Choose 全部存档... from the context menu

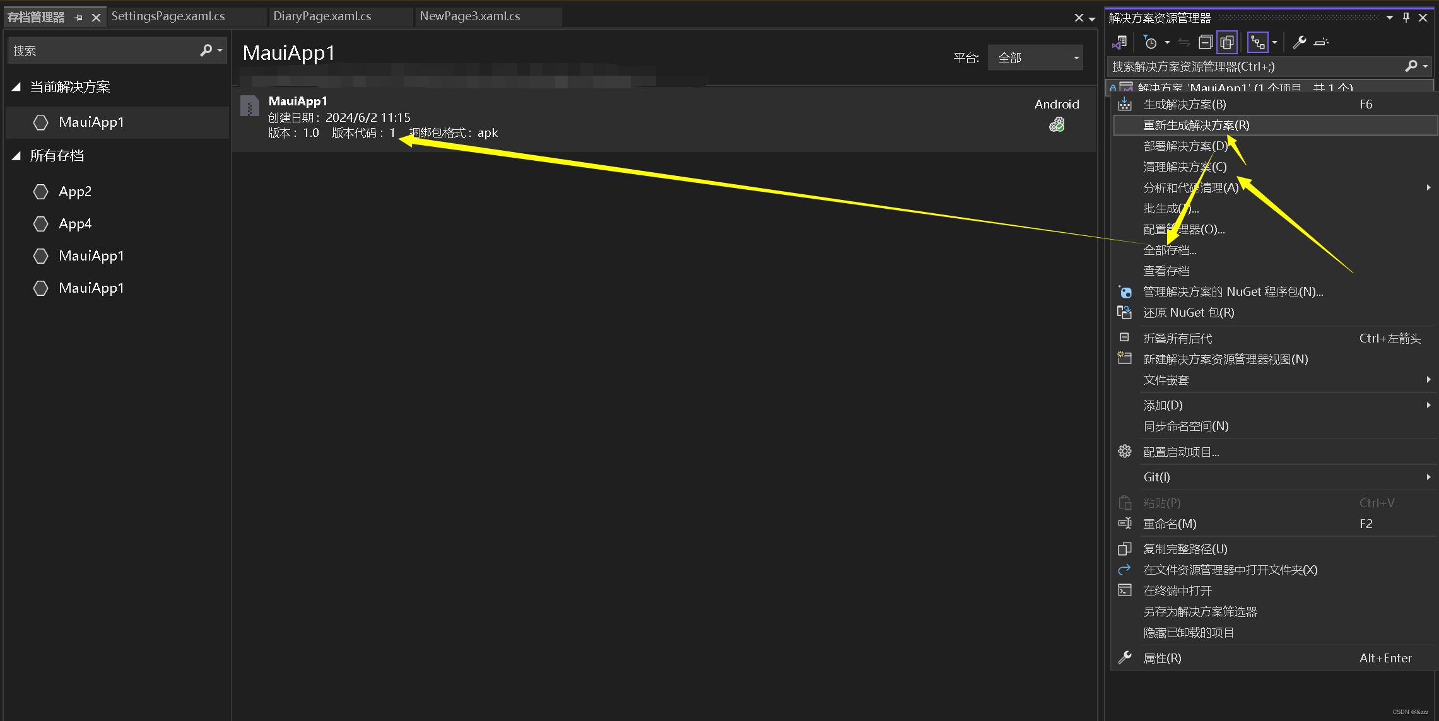[x=1276, y=250]
